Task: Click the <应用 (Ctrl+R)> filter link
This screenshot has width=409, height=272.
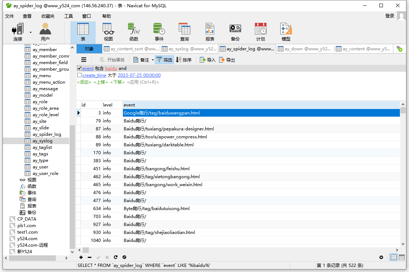Action: (x=143, y=82)
